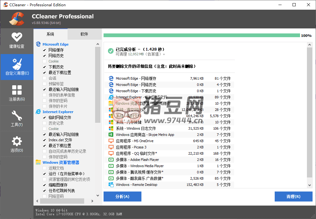Viewport: 316px width, 219px height.
Task: Collapse the Microsoft Edge section header
Action: tap(55, 44)
